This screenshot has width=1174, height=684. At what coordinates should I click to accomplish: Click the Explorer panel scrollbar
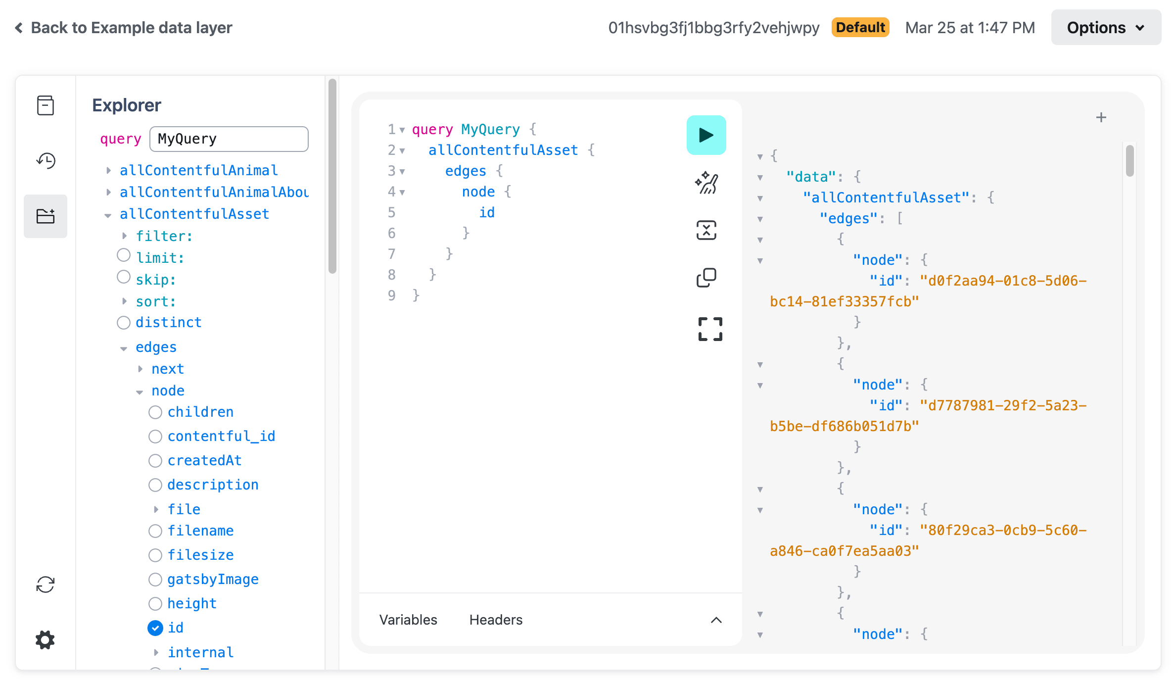[x=332, y=176]
